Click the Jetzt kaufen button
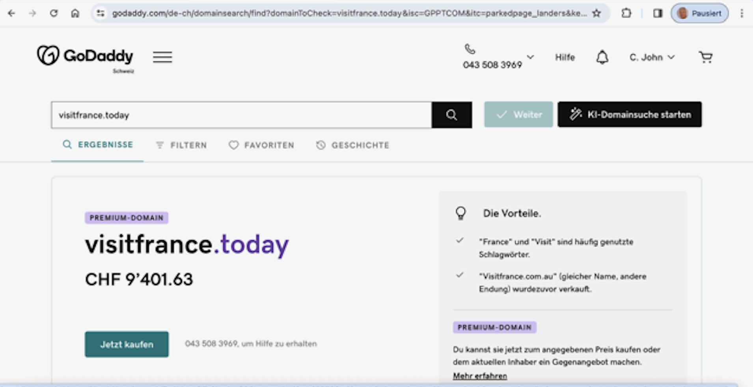Image resolution: width=753 pixels, height=387 pixels. tap(127, 344)
